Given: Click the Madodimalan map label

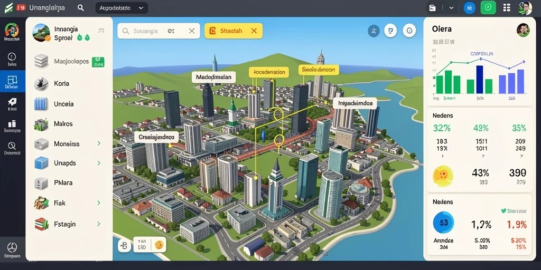Looking at the screenshot, I should click(213, 77).
